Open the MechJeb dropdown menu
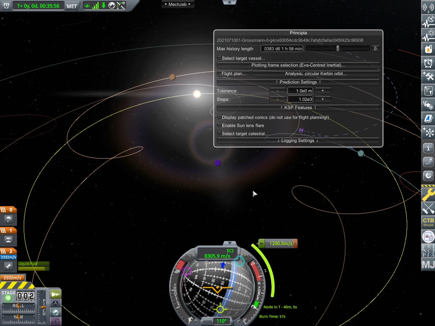 click(x=177, y=4)
